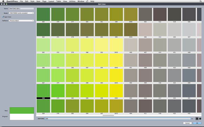The height and width of the screenshot is (127, 204).
Task: Open the Layout menu
Action: click(51, 1)
